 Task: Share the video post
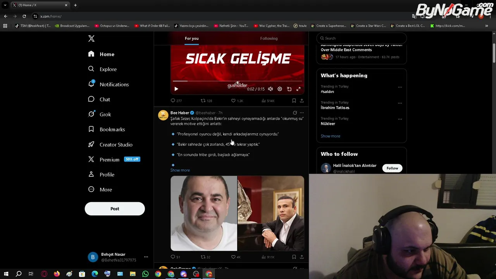pos(302,101)
